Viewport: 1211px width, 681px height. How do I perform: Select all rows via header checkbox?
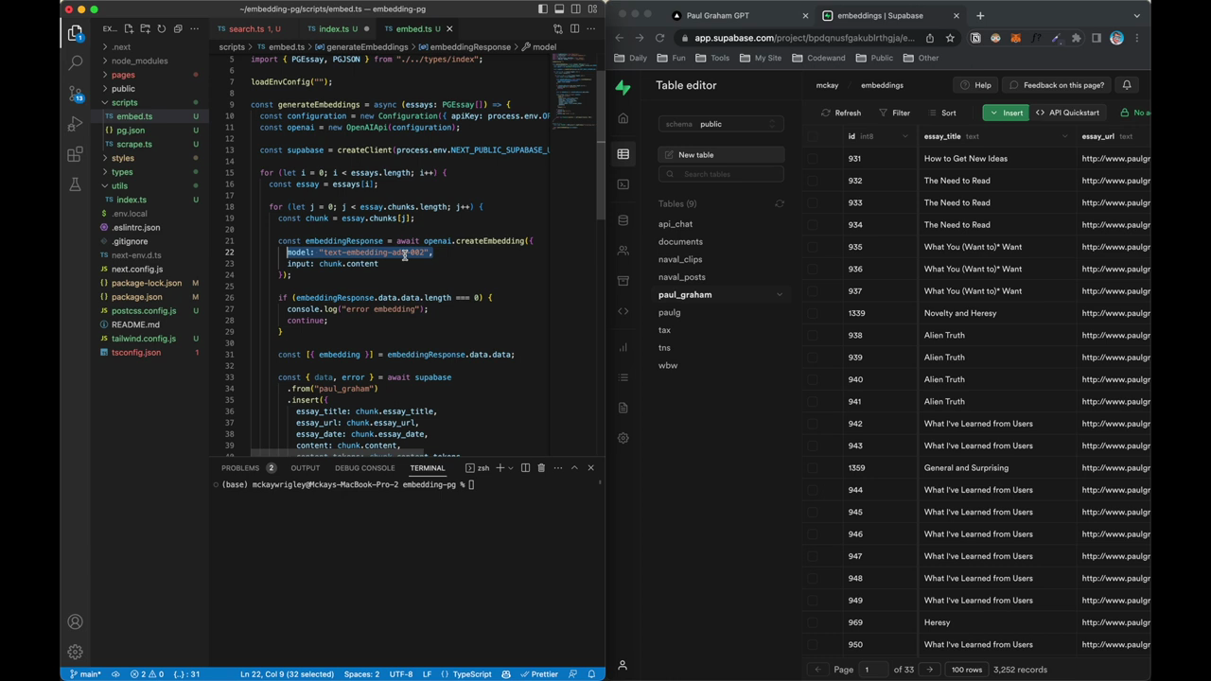[x=813, y=137]
